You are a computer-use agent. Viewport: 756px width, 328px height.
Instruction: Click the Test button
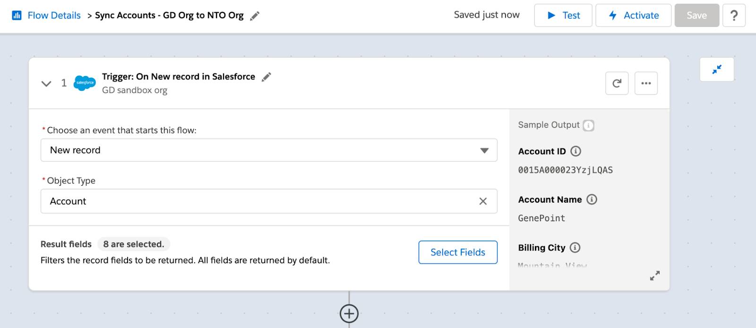coord(563,15)
